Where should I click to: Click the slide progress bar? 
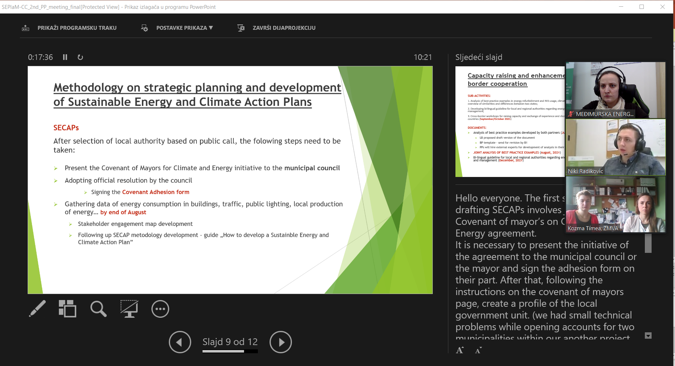pos(230,351)
